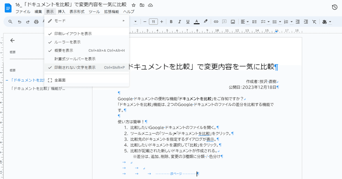Open the ツール menu

pos(94,11)
